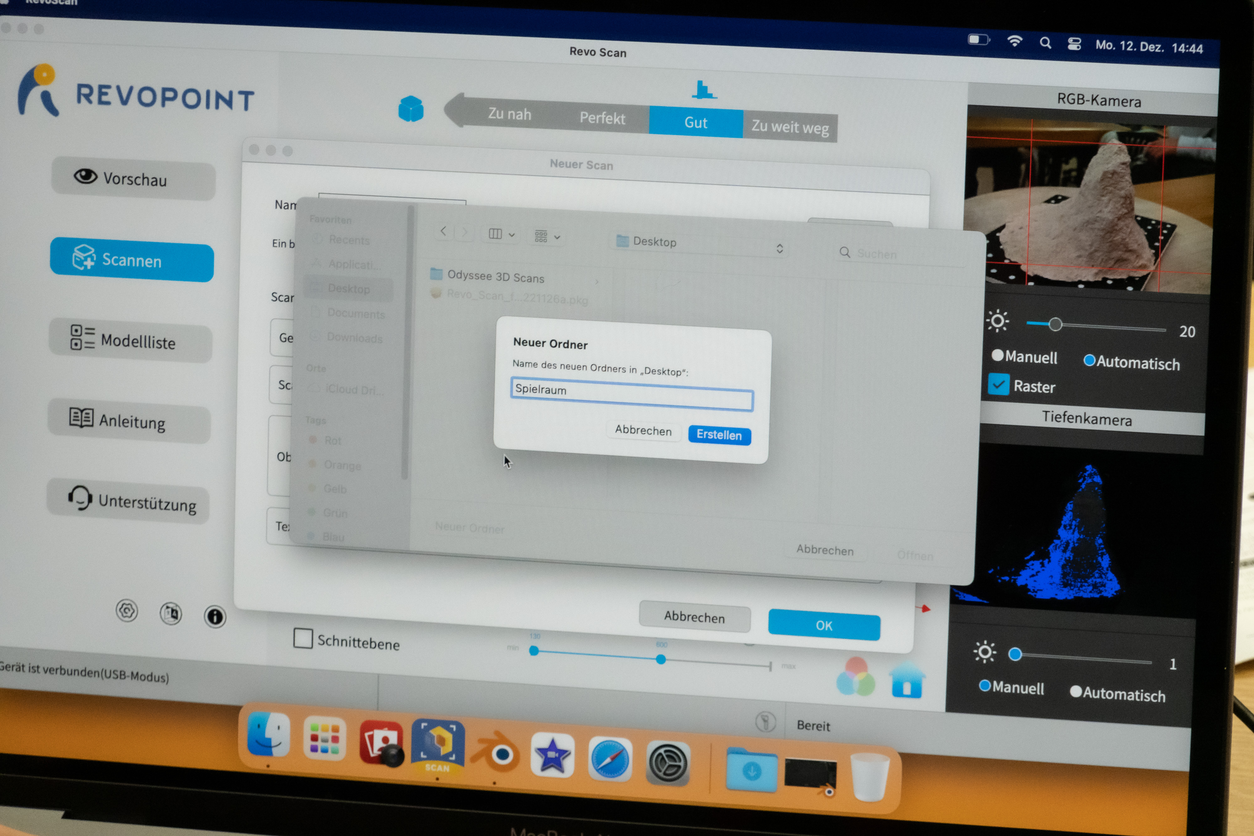The height and width of the screenshot is (836, 1254).
Task: Click the RGB camera brightness slider handle
Action: point(1055,324)
